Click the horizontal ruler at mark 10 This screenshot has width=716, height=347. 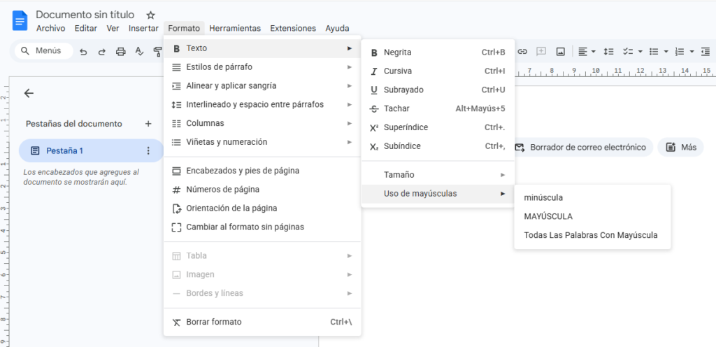[x=596, y=71]
